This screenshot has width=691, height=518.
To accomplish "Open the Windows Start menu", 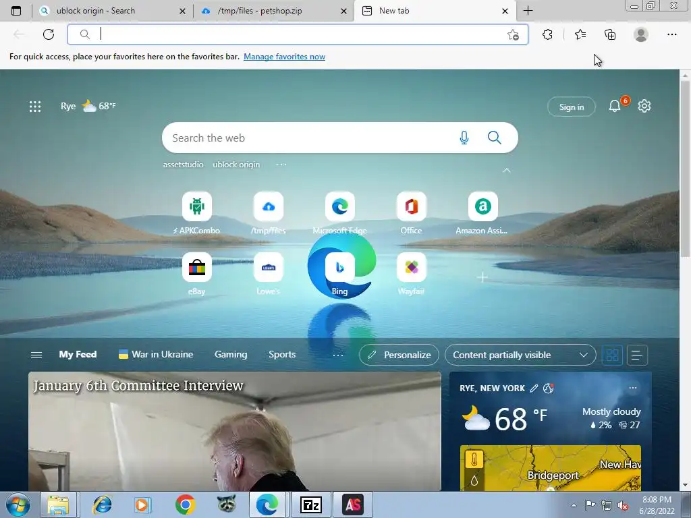I will click(x=18, y=505).
